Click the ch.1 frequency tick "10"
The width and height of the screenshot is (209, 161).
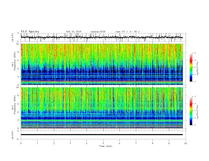pos(17,44)
